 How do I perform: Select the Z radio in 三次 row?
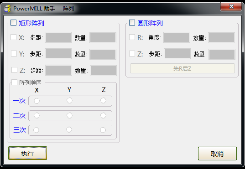(103, 130)
